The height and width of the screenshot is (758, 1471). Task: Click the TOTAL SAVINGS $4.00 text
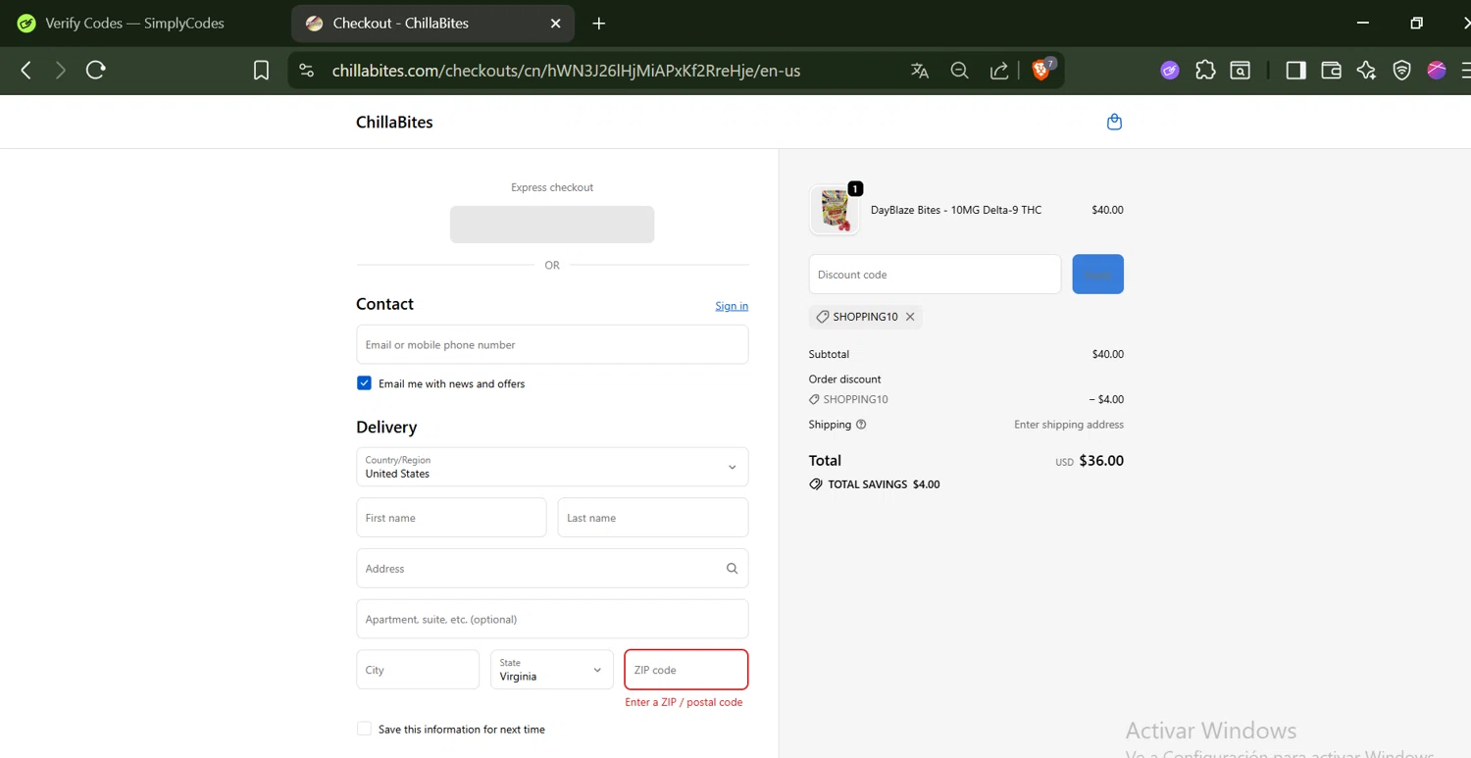coord(875,484)
